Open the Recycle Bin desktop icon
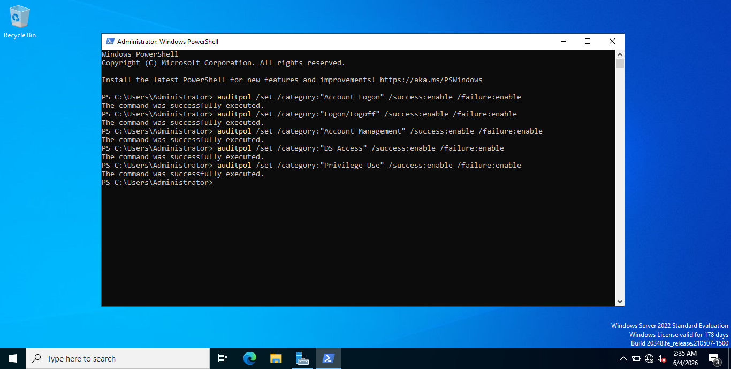731x369 pixels. pyautogui.click(x=20, y=22)
